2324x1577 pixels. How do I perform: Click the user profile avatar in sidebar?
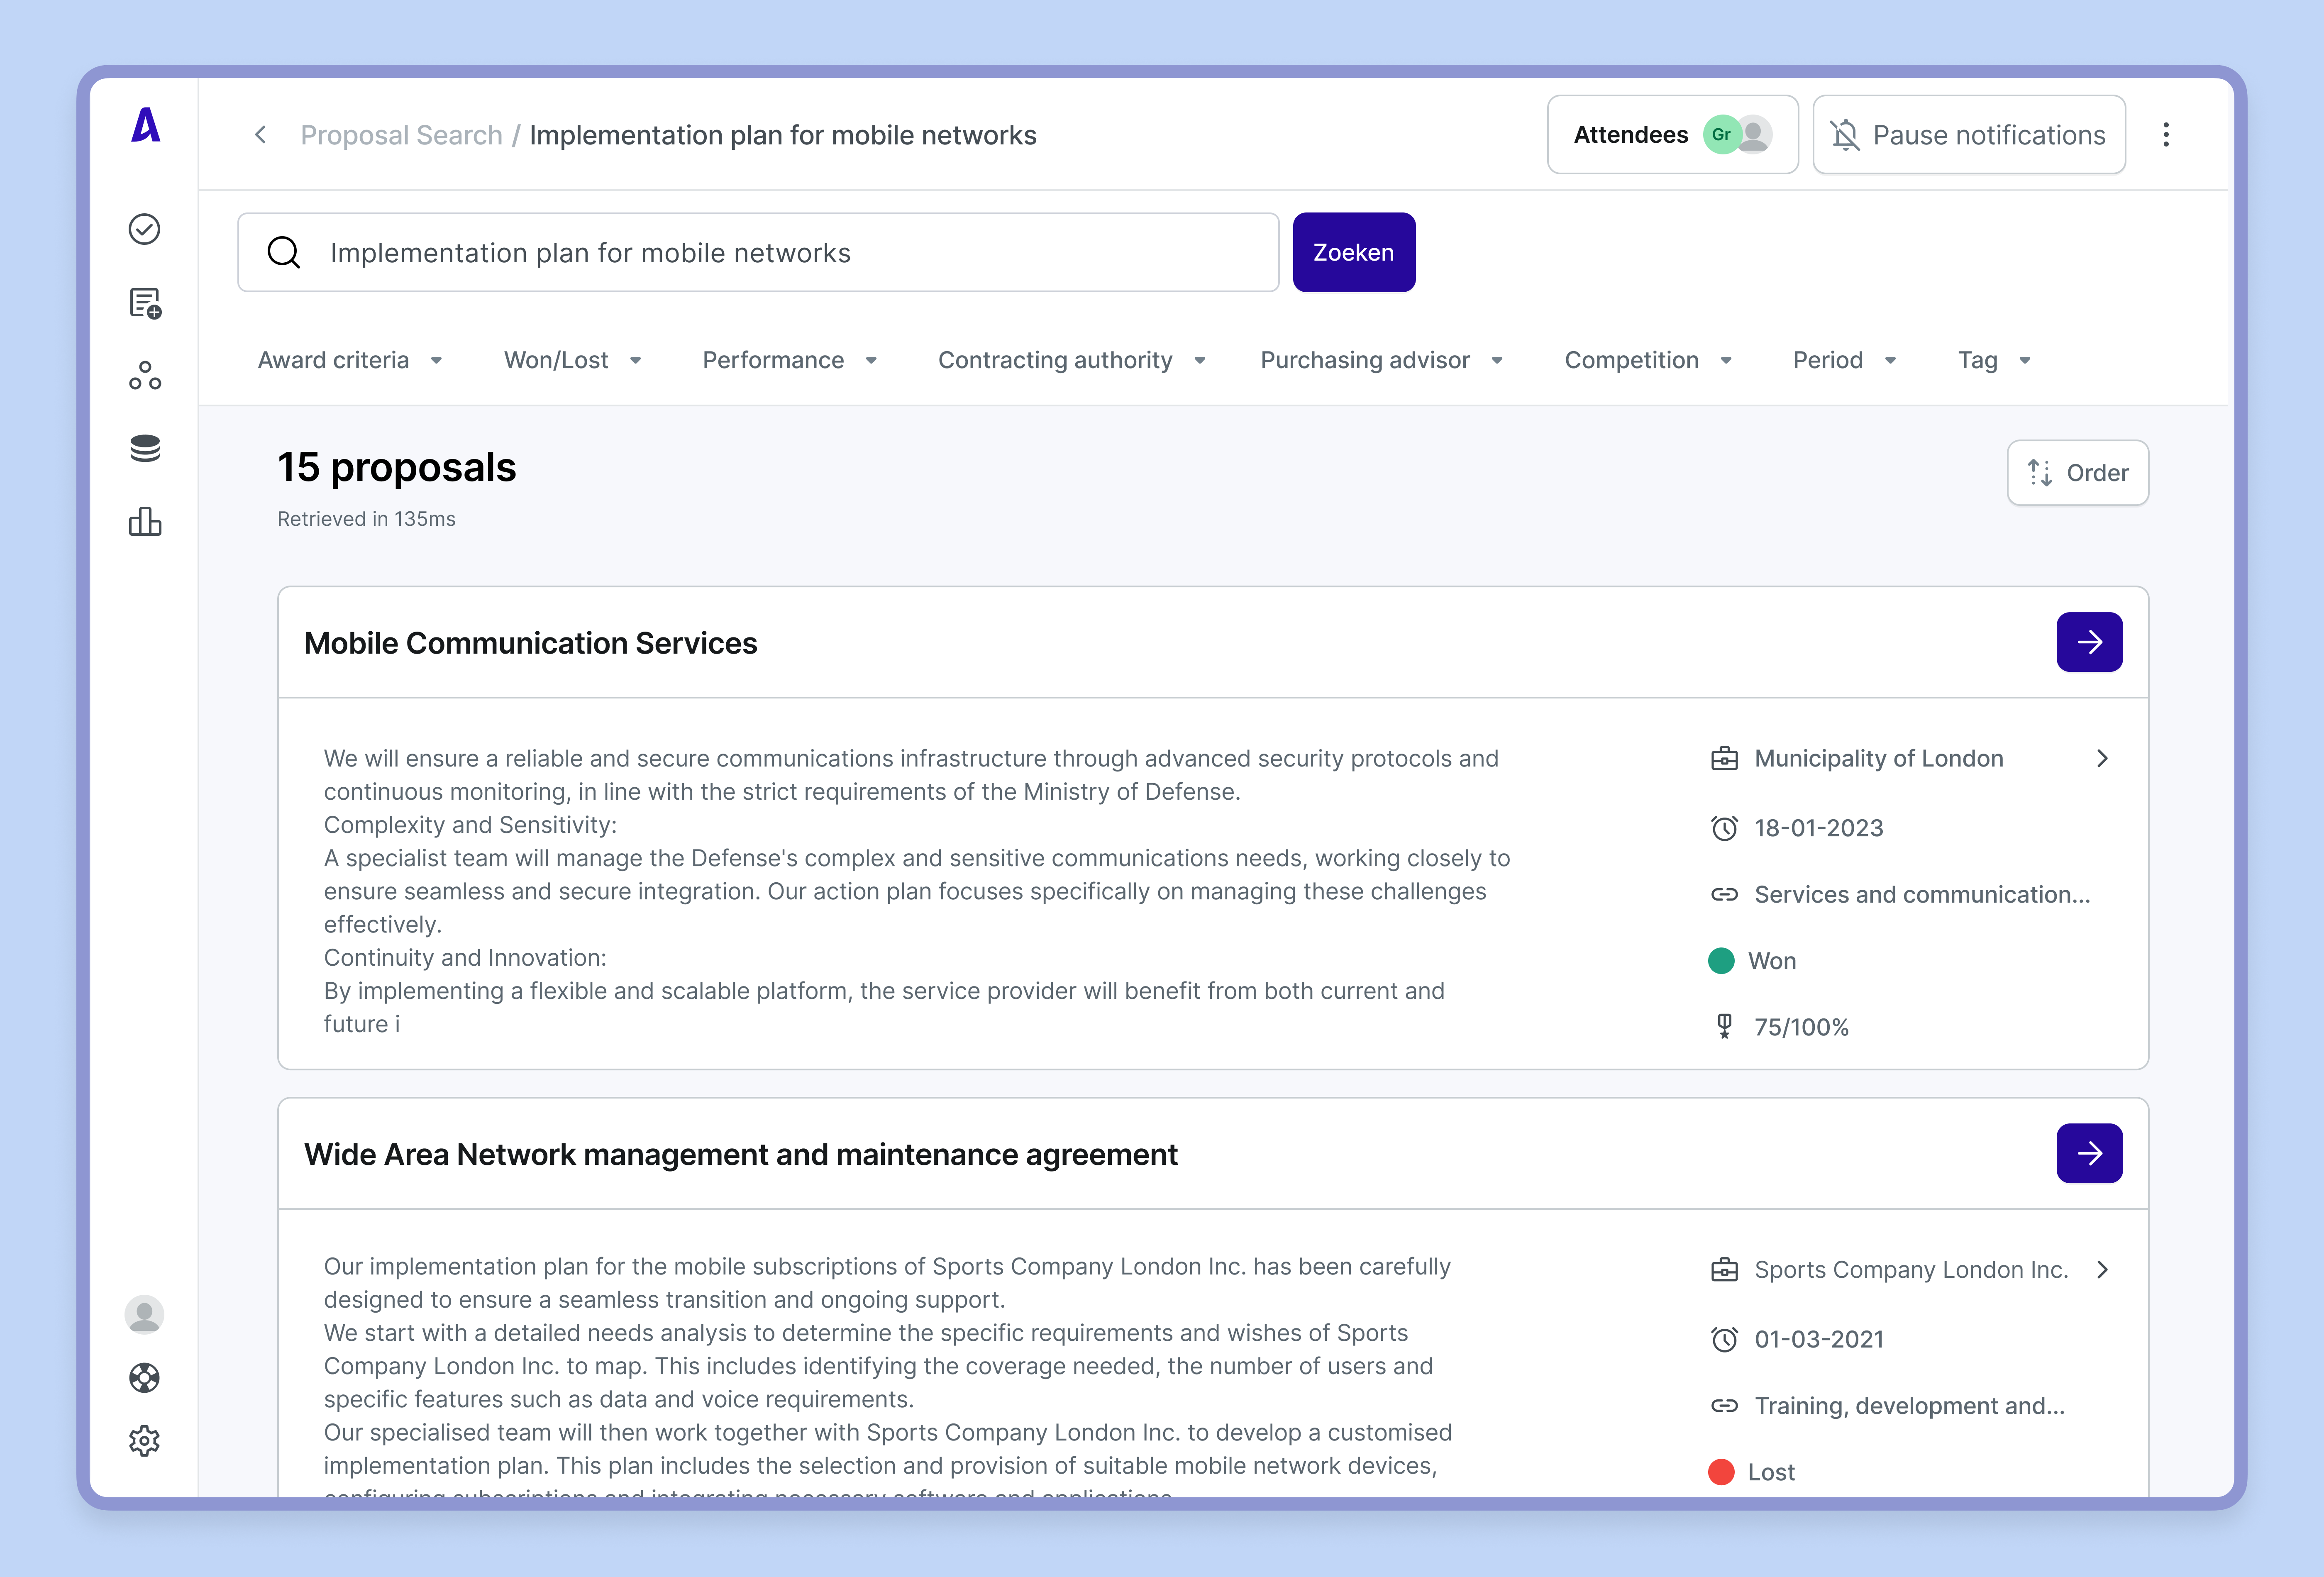145,1314
